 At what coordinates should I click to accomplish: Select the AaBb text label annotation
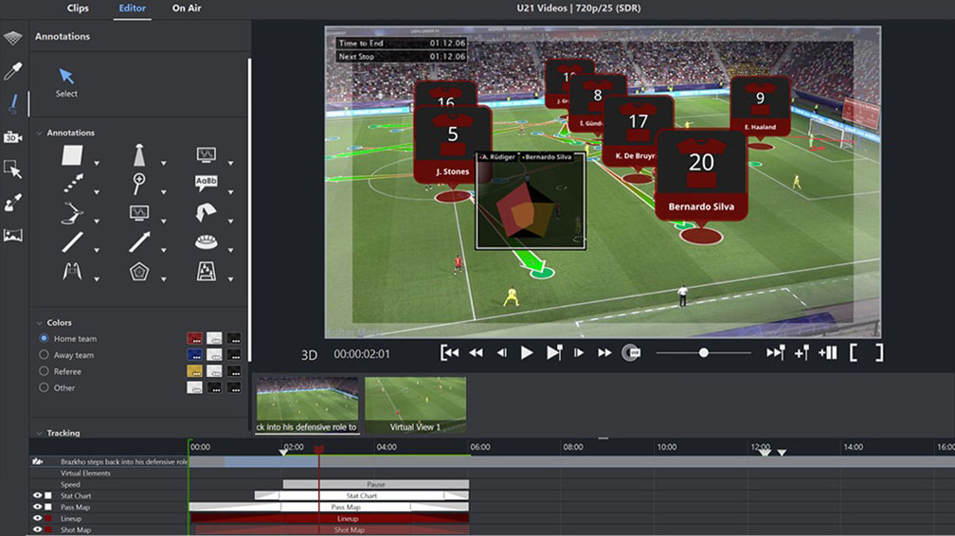point(206,183)
